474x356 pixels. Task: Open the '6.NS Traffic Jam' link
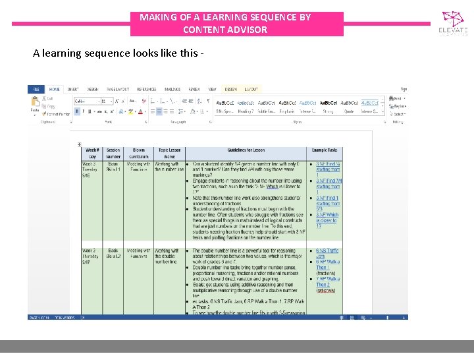tap(327, 253)
